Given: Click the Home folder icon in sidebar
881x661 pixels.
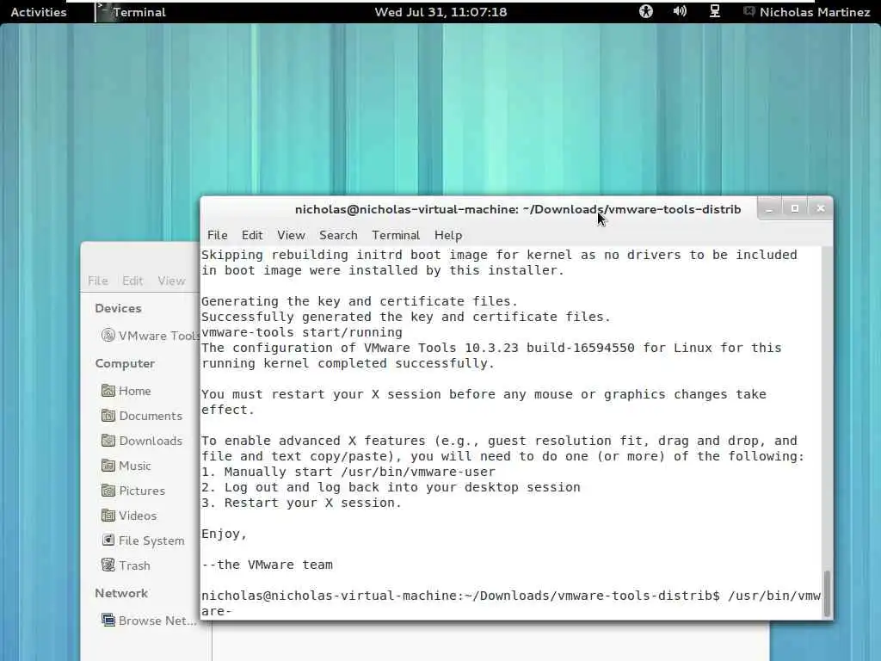Looking at the screenshot, I should tap(108, 390).
